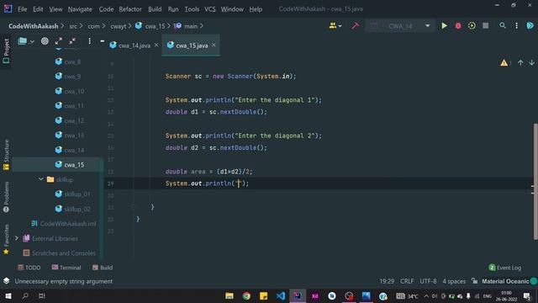Screen dimensions: 538x303
Task: Open the Terminal tool window
Action: pos(66,268)
